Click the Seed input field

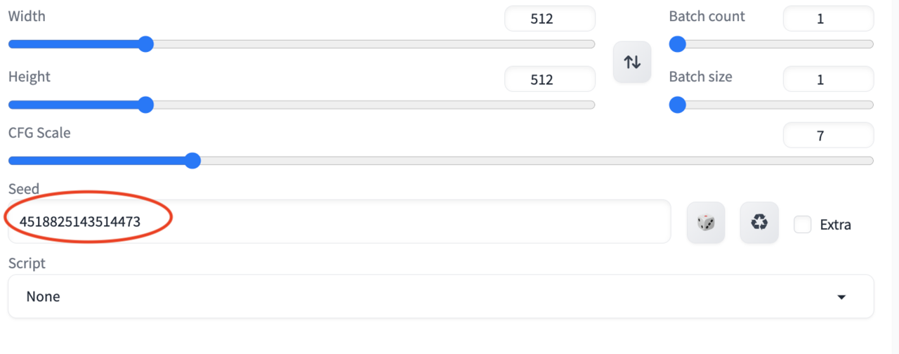(339, 222)
